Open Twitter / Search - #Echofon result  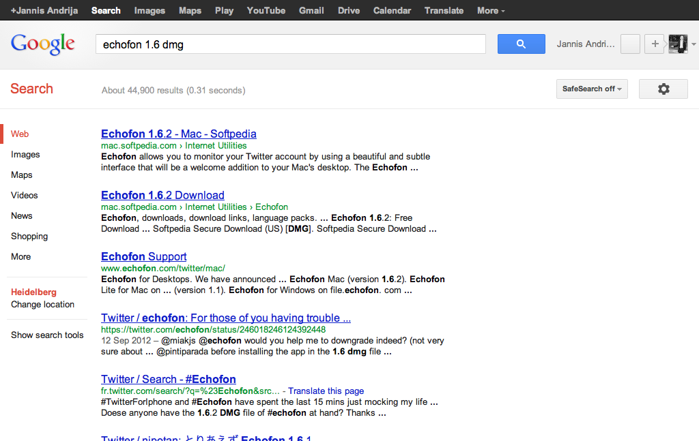pyautogui.click(x=168, y=380)
